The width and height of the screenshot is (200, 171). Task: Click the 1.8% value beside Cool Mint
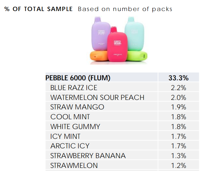pyautogui.click(x=179, y=116)
